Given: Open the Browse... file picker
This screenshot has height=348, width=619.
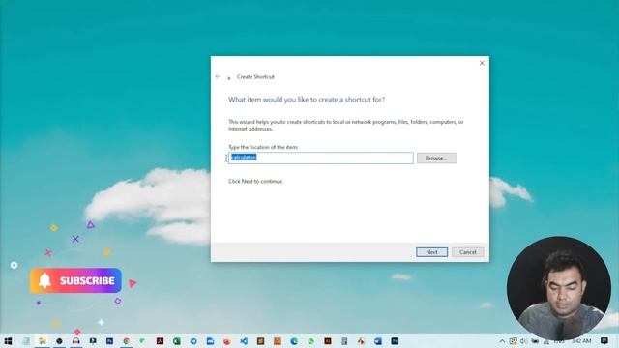Looking at the screenshot, I should tap(436, 158).
